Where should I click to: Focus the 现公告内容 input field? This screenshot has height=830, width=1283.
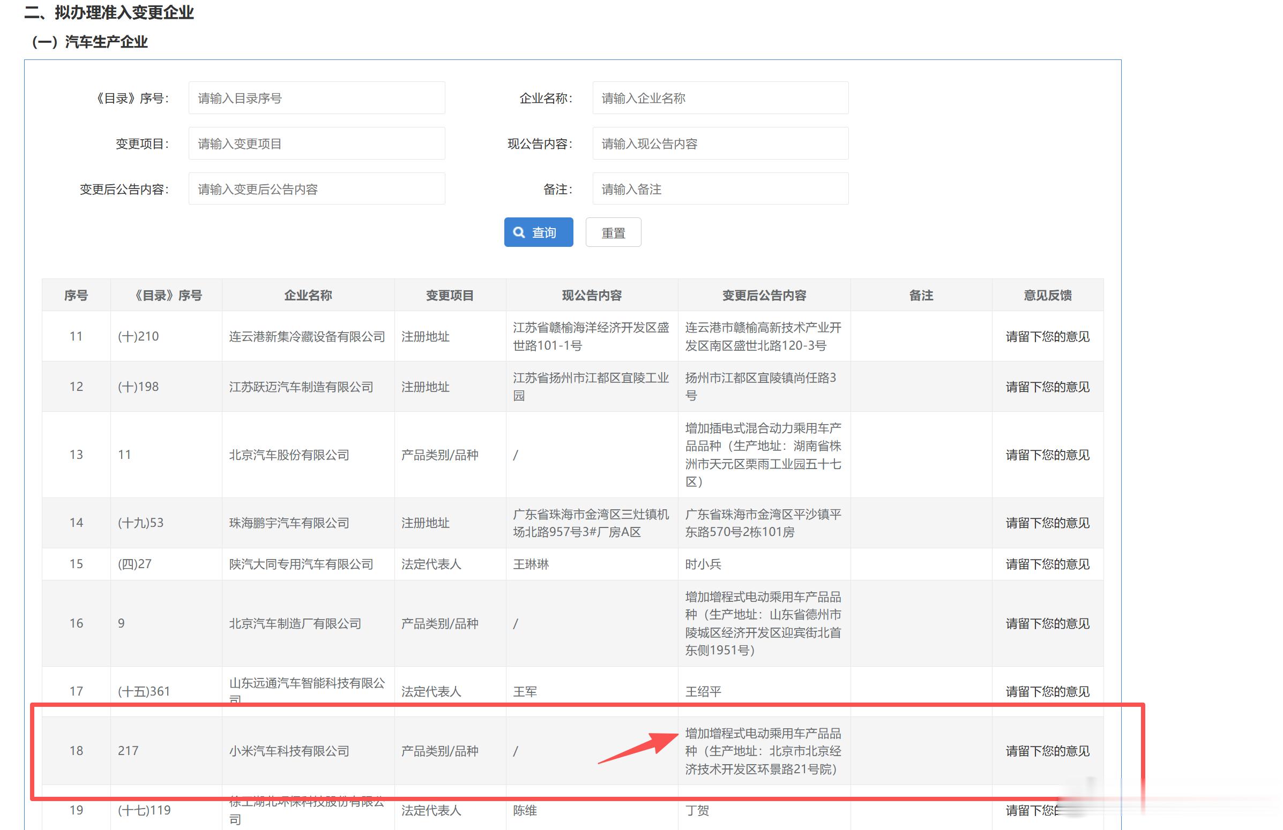point(721,144)
